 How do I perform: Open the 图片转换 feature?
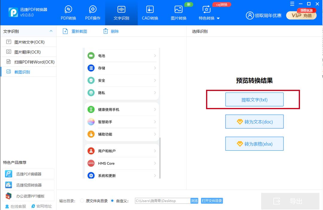[179, 13]
